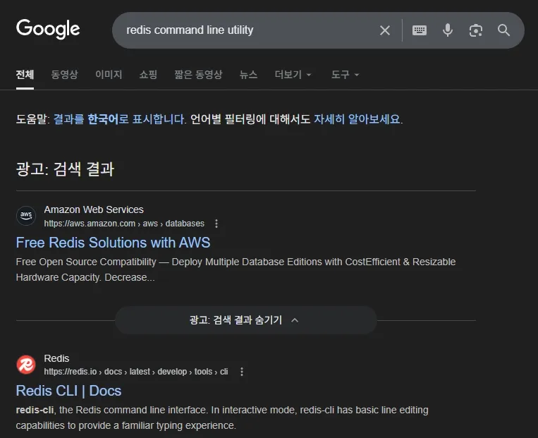Viewport: 538px width, 438px height.
Task: Select the 전체 tab
Action: pyautogui.click(x=25, y=75)
